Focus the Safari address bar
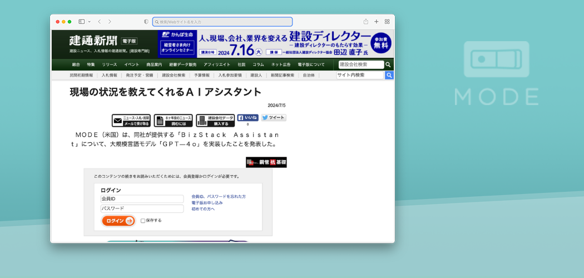The height and width of the screenshot is (278, 584). (x=222, y=22)
